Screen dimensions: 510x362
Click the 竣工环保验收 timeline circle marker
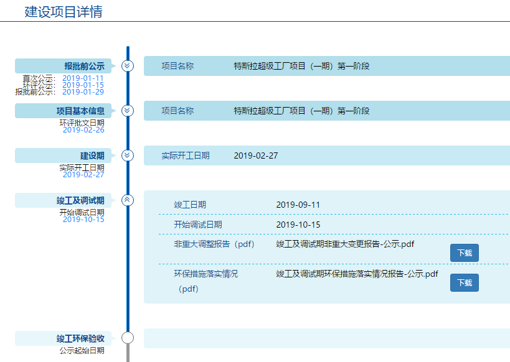[128, 338]
